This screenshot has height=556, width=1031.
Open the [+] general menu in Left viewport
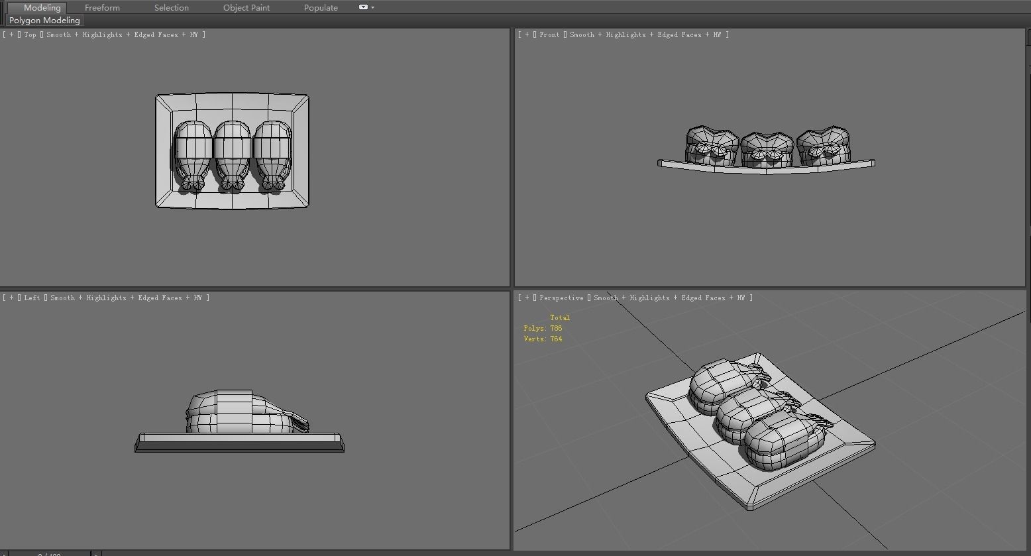[11, 298]
